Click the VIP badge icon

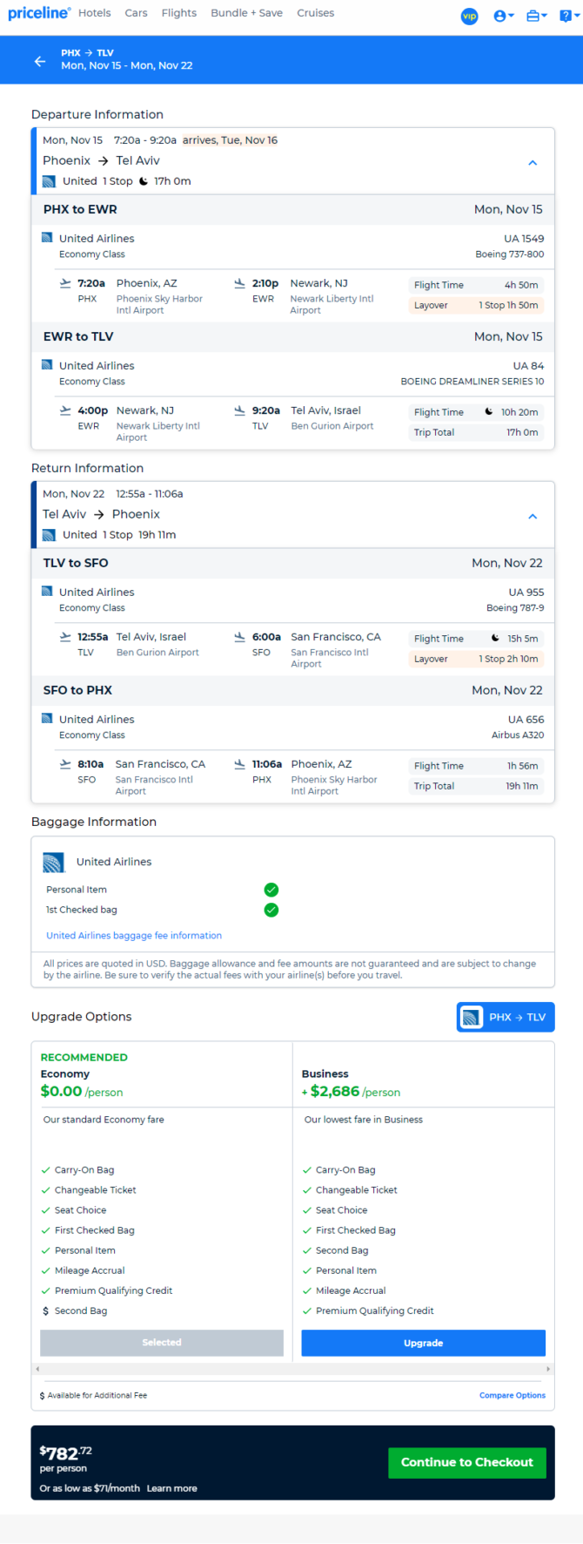(x=469, y=16)
